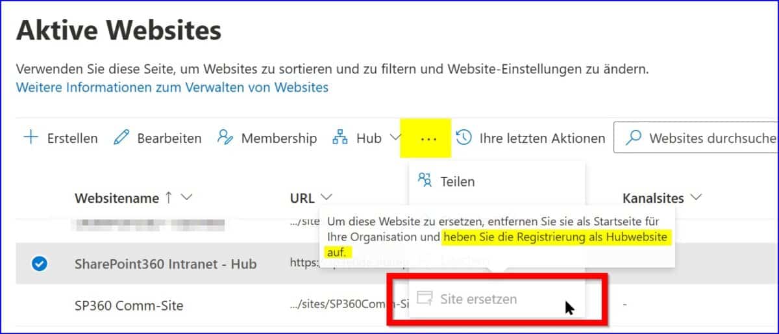Expand the Hub dropdown chevron
The height and width of the screenshot is (334, 779).
tap(395, 138)
